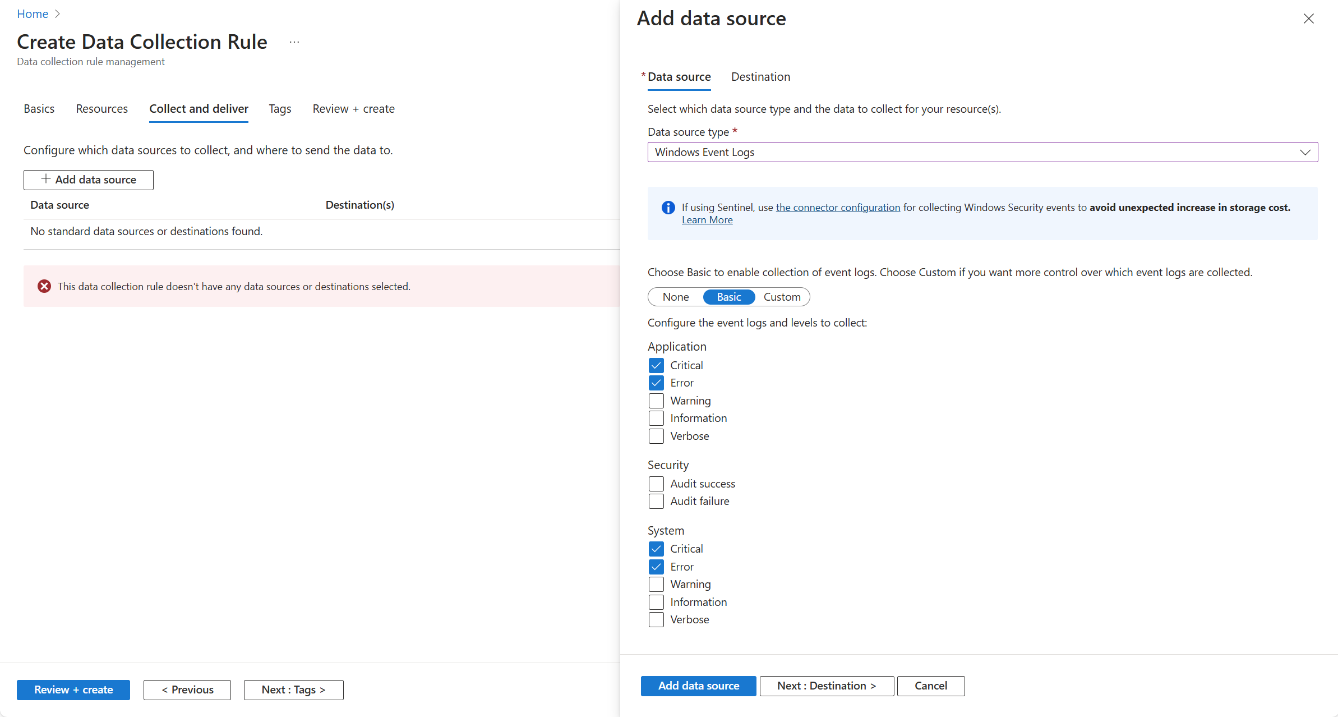
Task: Open the connector configuration link
Action: (838, 208)
